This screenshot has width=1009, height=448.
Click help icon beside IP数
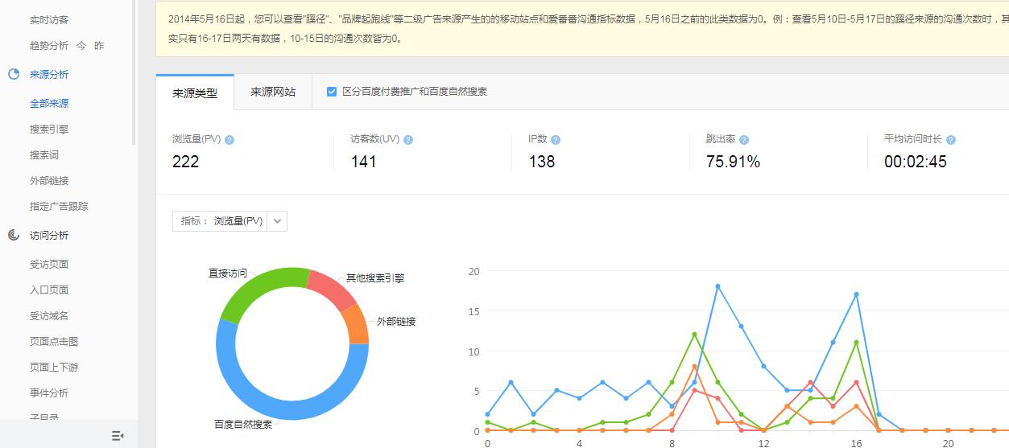(x=556, y=140)
